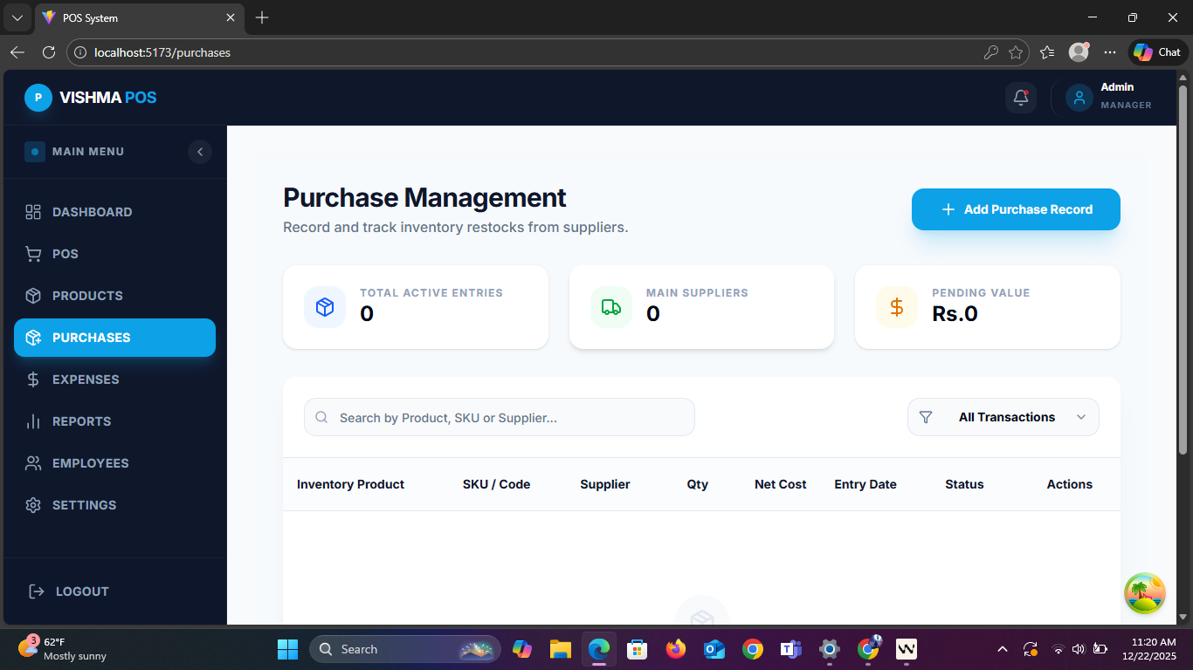Click the Vishma POS logo circle
This screenshot has height=670, width=1193.
point(38,98)
